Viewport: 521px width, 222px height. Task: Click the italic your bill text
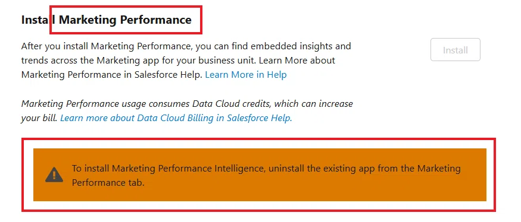point(39,118)
